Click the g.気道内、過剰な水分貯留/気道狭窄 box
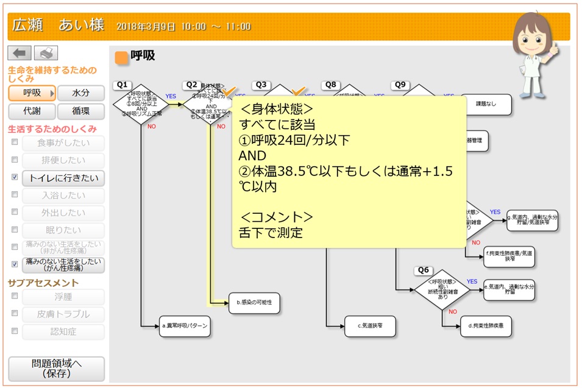Image resolution: width=582 pixels, height=388 pixels. [533, 220]
